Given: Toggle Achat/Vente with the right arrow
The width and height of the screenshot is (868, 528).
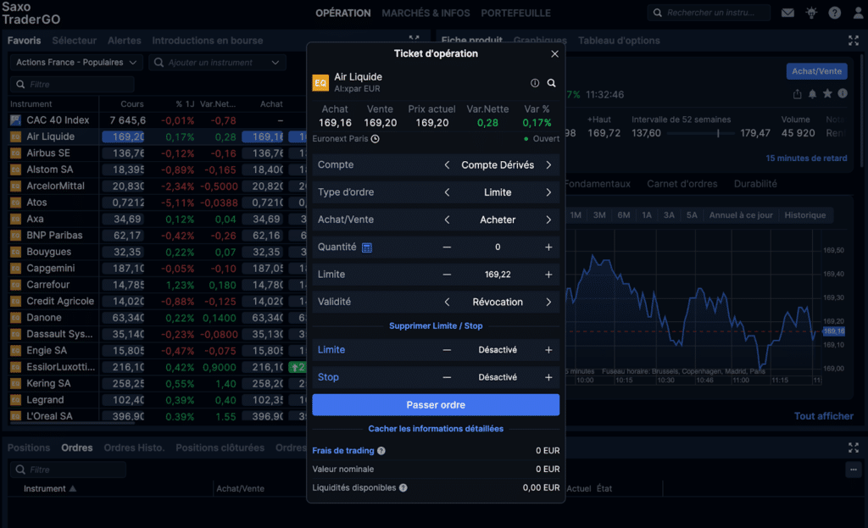Looking at the screenshot, I should click(548, 220).
